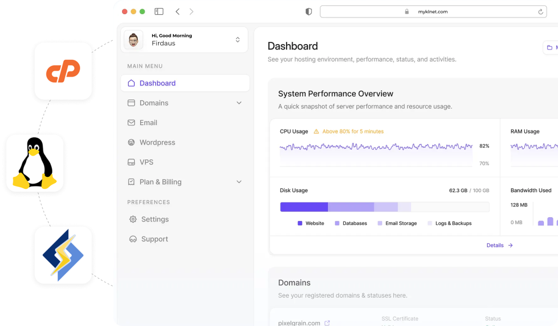558x326 pixels.
Task: Click the Bandwidth Used bar chart
Action: 545,214
